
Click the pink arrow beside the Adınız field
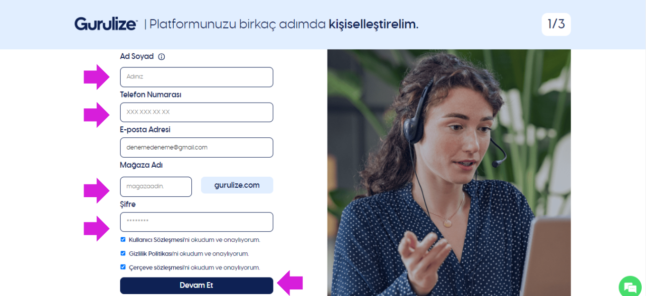click(x=97, y=77)
